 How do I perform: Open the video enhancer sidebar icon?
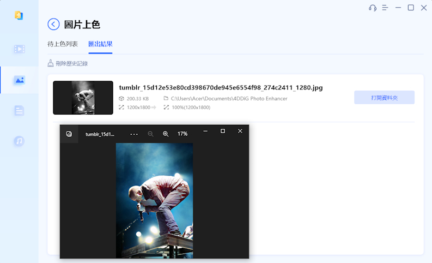coord(19,49)
